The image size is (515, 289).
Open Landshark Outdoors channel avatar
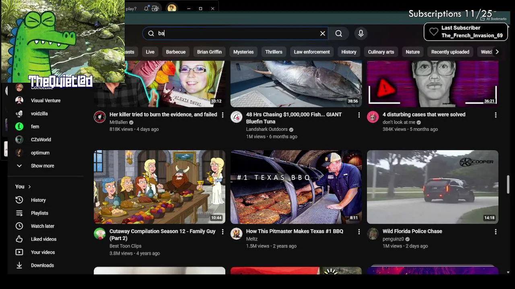point(236,117)
